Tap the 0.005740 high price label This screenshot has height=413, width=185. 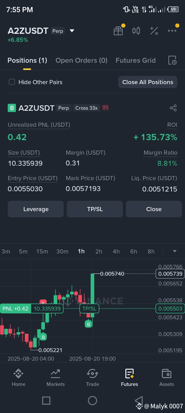point(112,274)
